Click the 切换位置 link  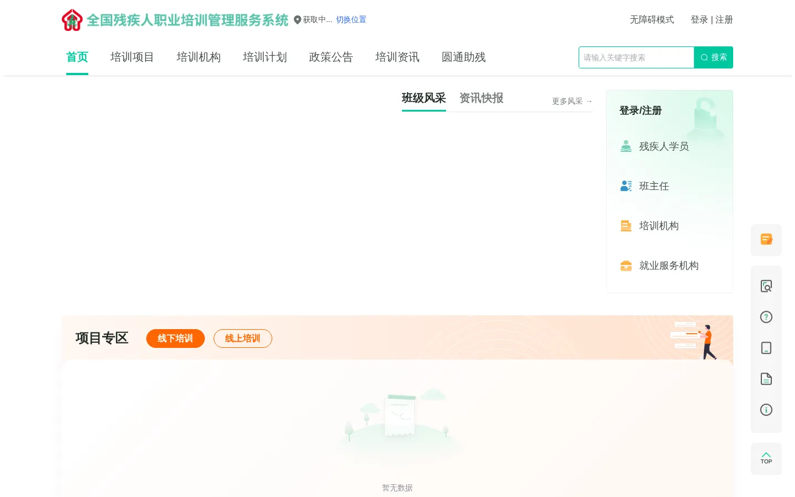pyautogui.click(x=351, y=20)
